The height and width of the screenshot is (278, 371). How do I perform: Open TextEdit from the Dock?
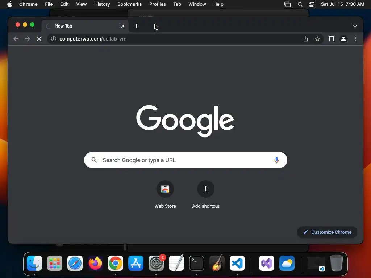tap(176, 263)
